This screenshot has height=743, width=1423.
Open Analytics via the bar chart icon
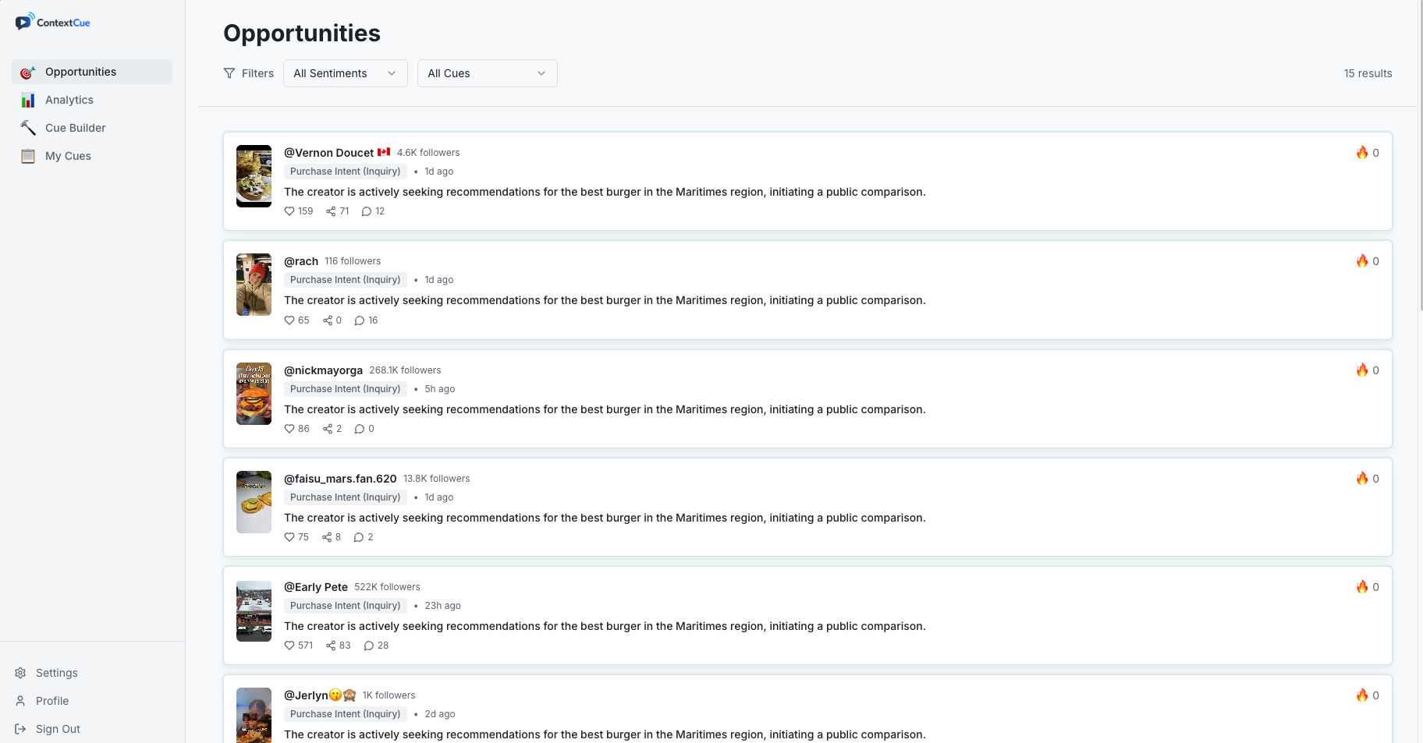click(x=27, y=100)
